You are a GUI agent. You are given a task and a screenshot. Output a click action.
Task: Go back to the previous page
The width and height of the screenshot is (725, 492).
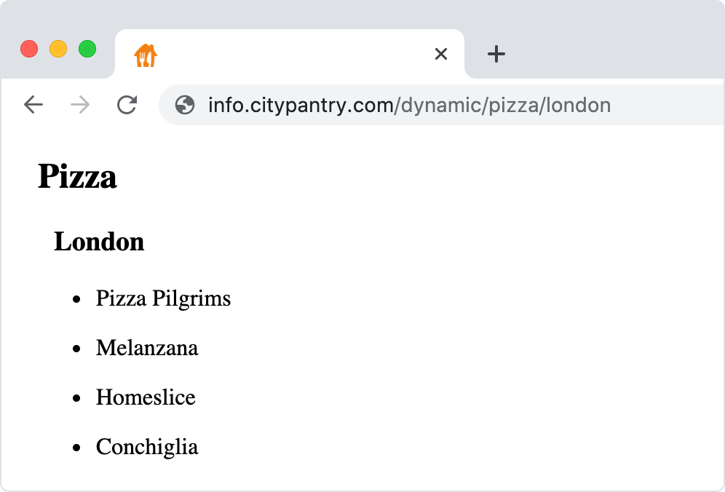[33, 105]
